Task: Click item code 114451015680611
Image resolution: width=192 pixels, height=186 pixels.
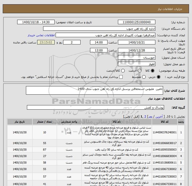Action: (x=165, y=163)
